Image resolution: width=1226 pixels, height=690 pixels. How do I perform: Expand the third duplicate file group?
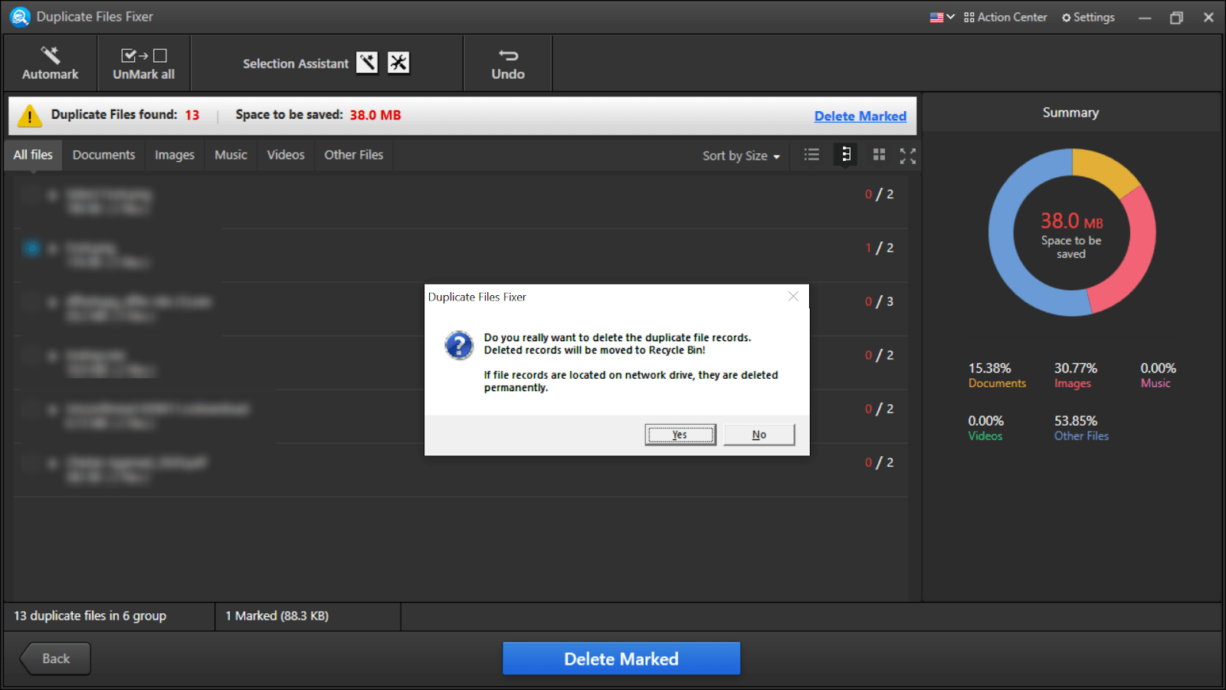pos(52,301)
